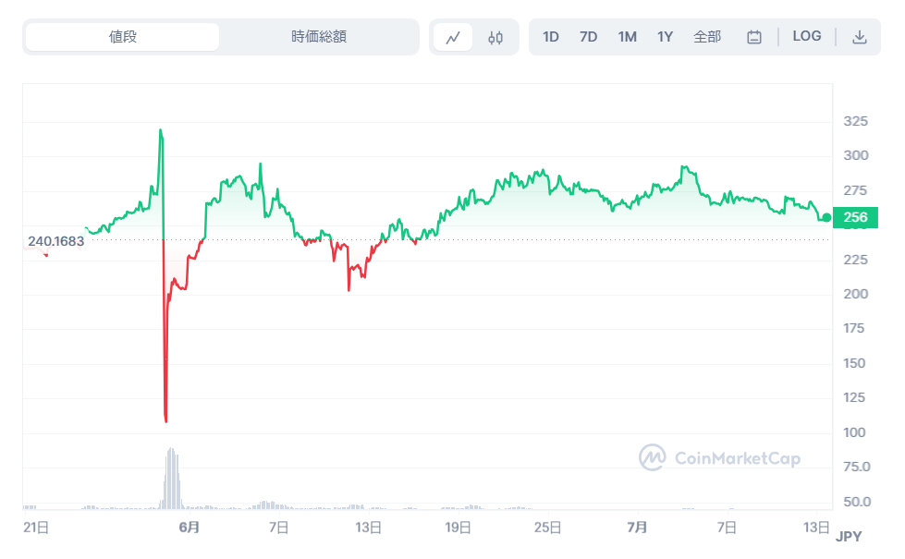Select the 1D timeframe
The image size is (905, 559).
[x=551, y=36]
